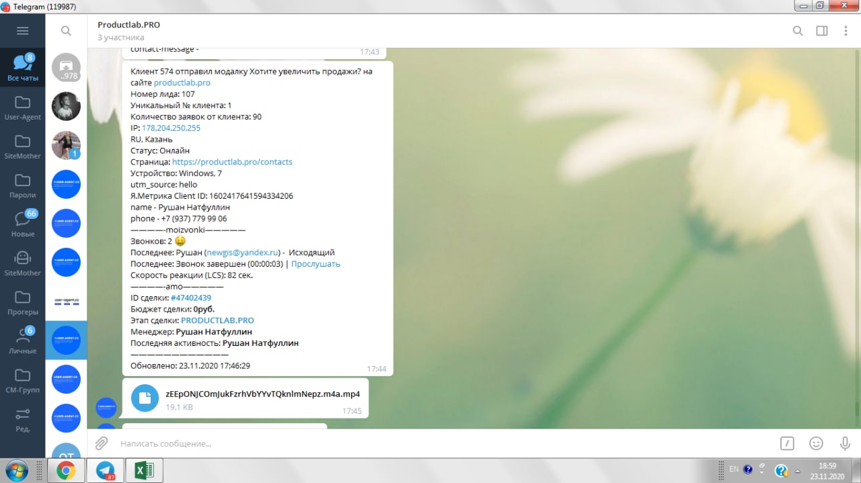
Task: Click the PRODUCTLAB.PRO deal stage link
Action: tap(217, 320)
